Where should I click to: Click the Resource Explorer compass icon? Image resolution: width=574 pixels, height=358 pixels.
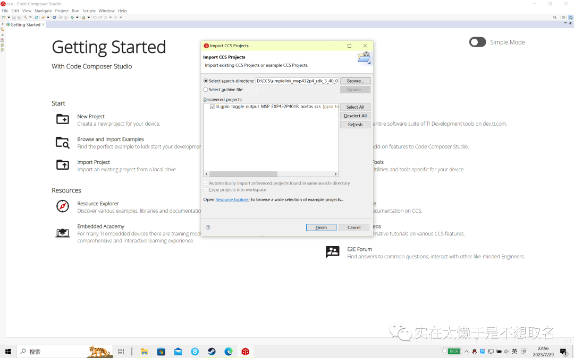(x=63, y=206)
